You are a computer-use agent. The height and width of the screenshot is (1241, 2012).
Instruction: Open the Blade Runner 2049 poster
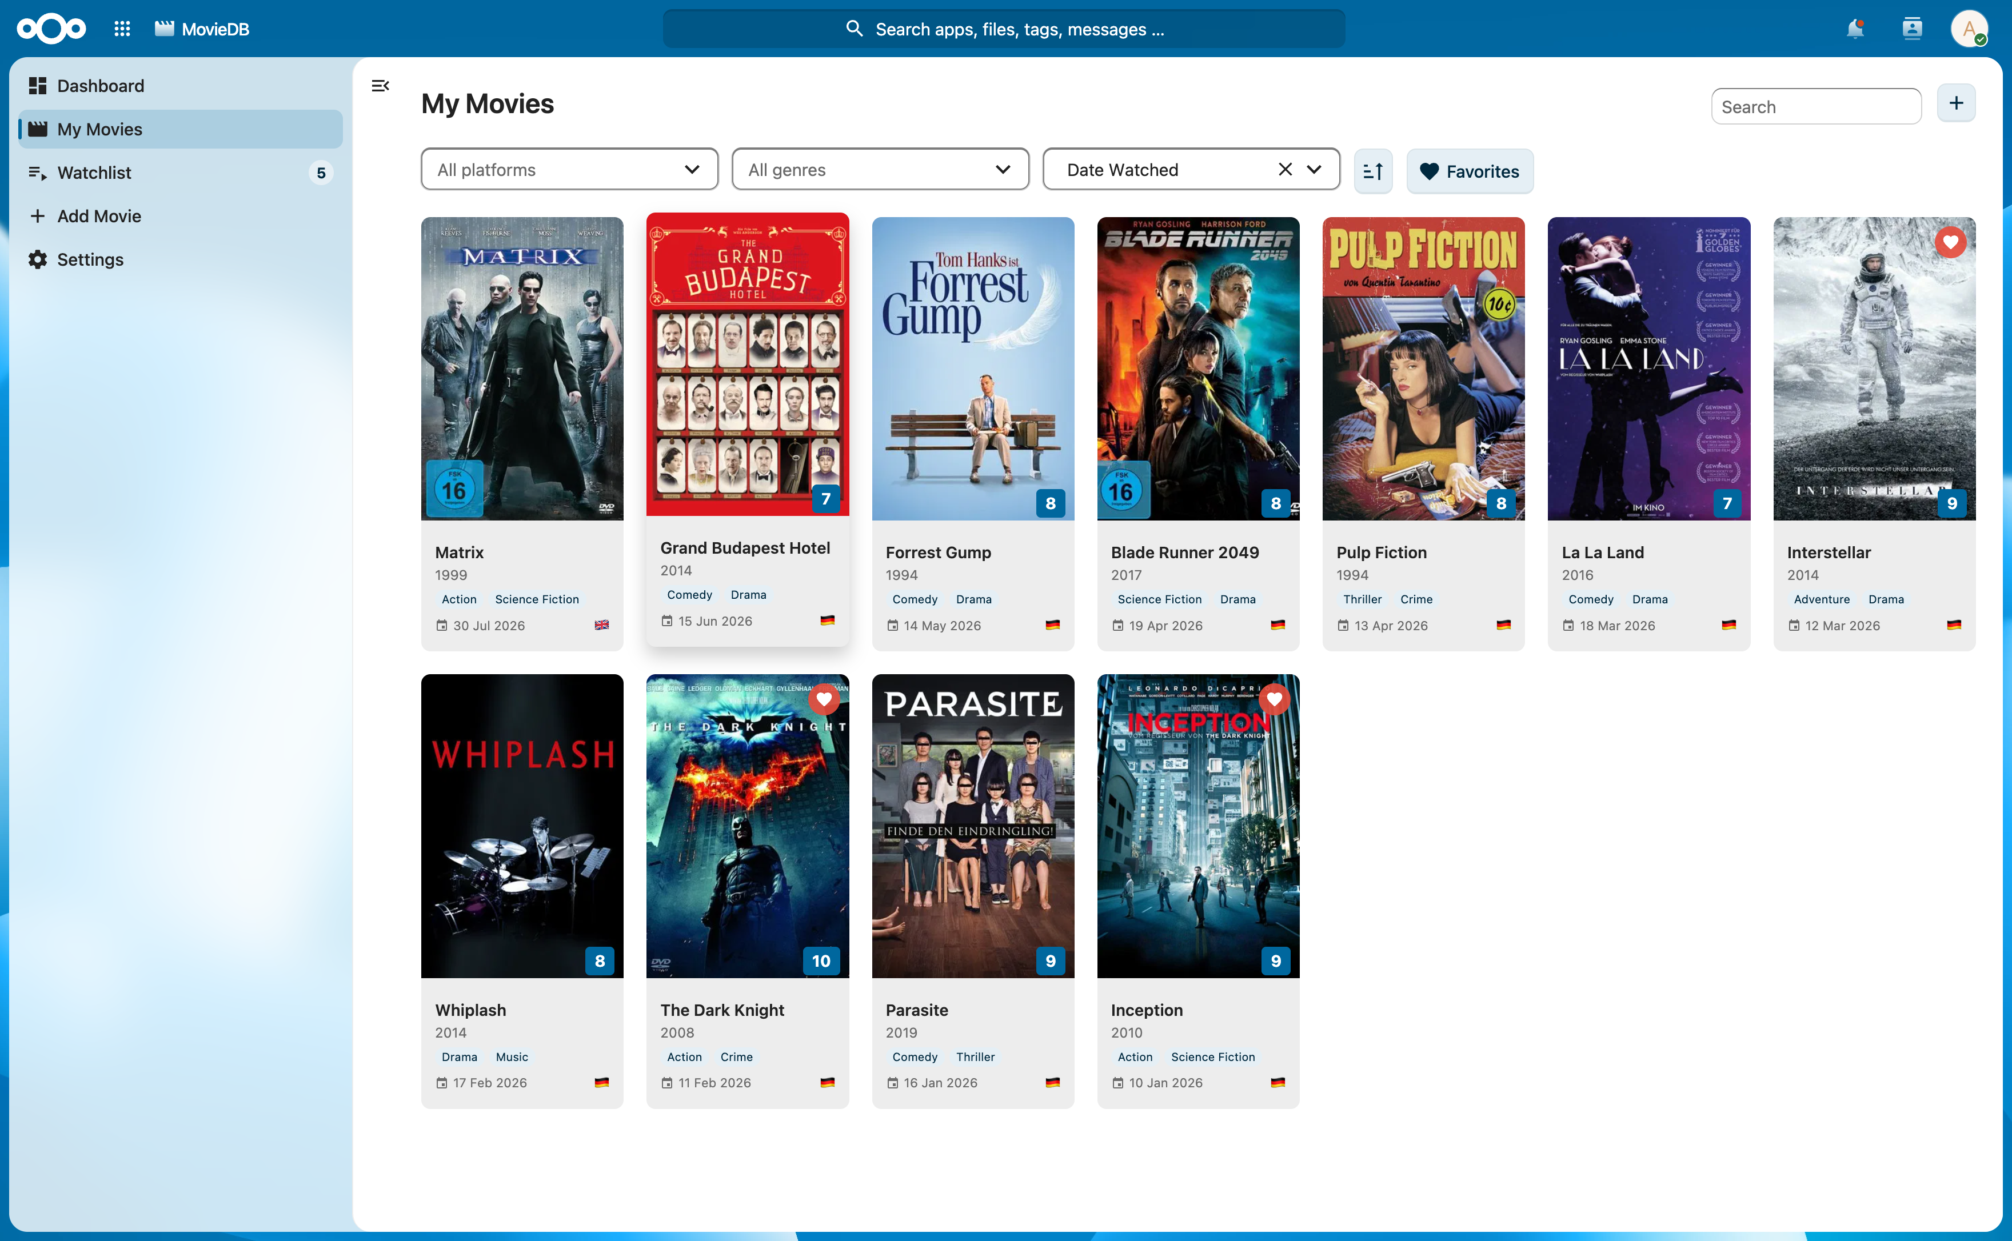click(1197, 369)
